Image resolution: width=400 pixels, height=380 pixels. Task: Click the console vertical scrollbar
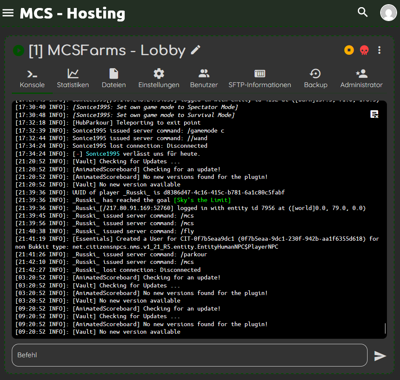(x=385, y=328)
